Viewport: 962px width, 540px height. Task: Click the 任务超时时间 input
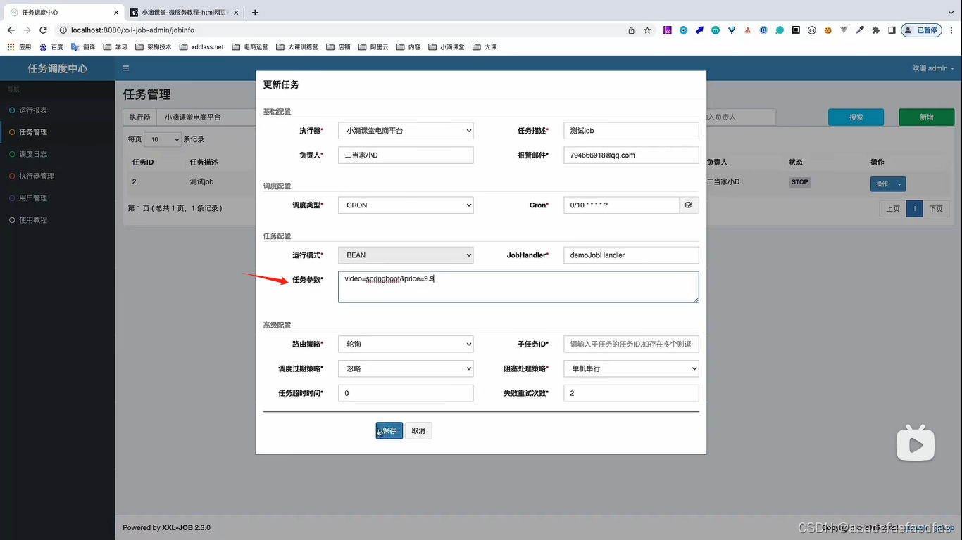click(x=406, y=393)
